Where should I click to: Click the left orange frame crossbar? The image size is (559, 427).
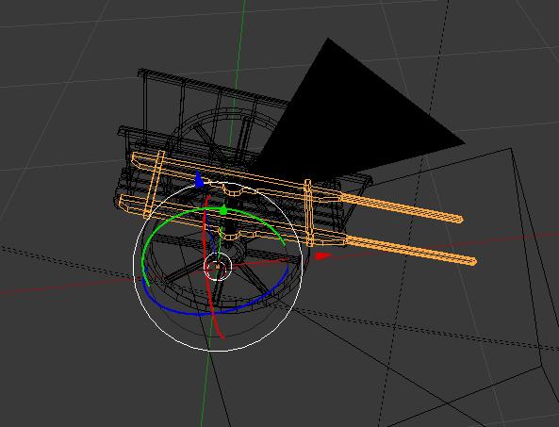[155, 184]
